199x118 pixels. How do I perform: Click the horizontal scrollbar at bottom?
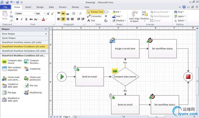click(x=156, y=117)
